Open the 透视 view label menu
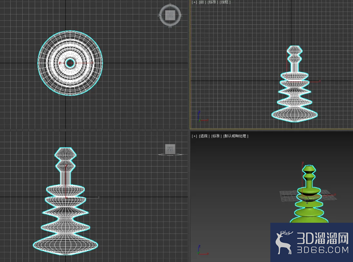Image resolution: width=353 pixels, height=262 pixels. tap(204, 136)
